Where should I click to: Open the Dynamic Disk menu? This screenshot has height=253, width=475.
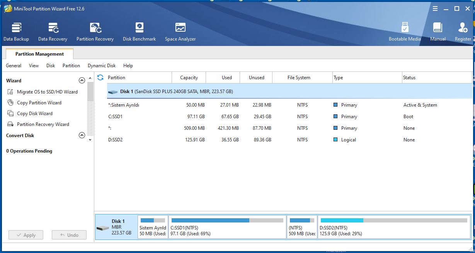click(102, 66)
